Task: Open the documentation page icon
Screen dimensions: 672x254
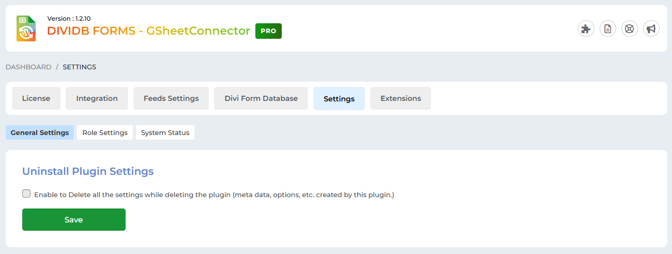Action: [607, 29]
